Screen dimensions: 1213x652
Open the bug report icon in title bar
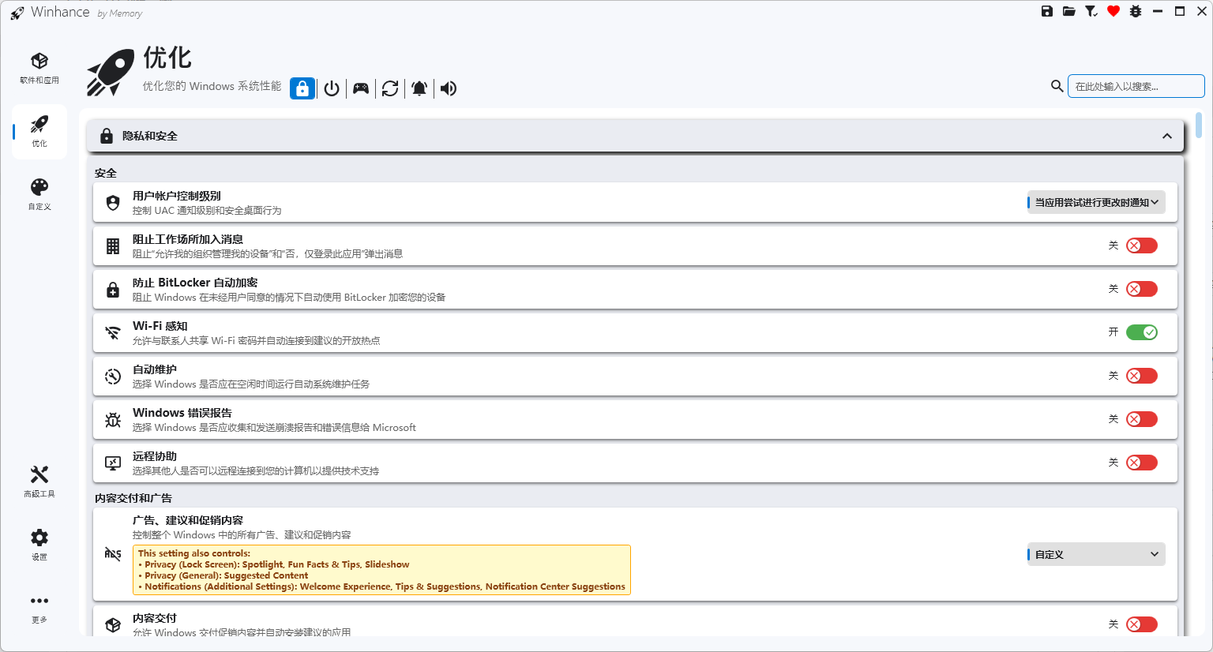click(1135, 11)
